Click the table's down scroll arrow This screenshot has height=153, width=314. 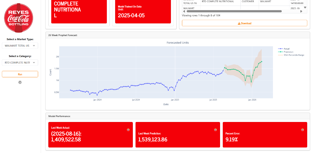pos(305,7)
